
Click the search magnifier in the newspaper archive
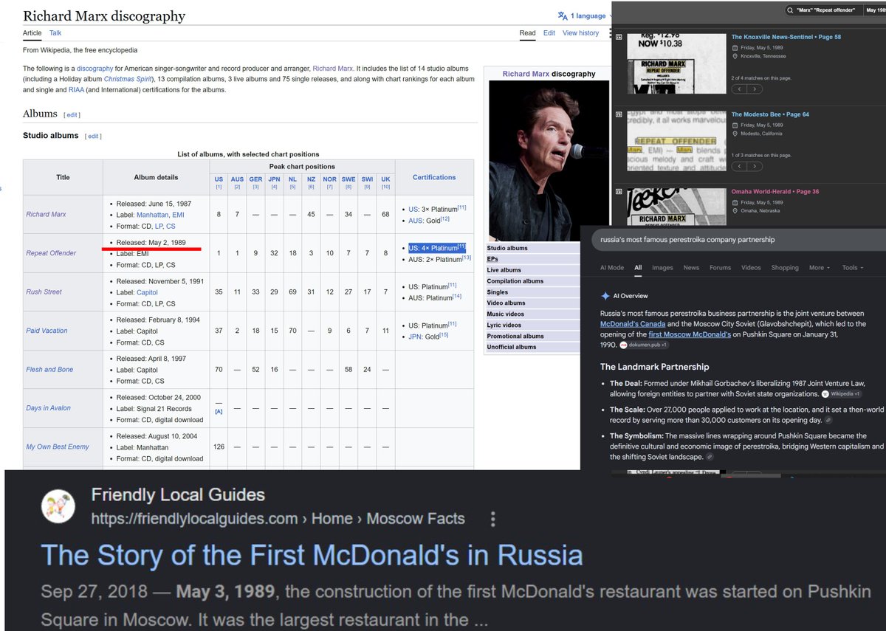[x=790, y=10]
